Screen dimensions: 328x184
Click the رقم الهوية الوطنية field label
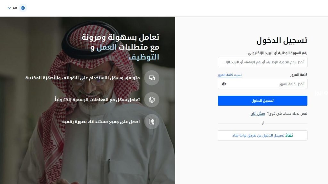click(x=278, y=53)
